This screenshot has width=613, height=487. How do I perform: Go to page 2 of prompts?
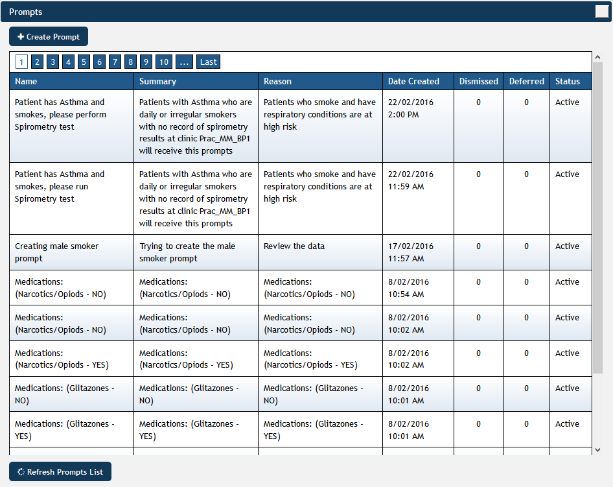click(x=37, y=62)
